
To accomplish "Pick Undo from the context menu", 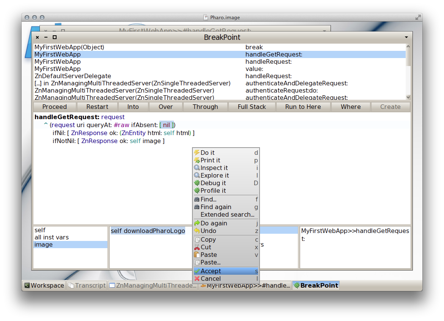I will pos(226,231).
